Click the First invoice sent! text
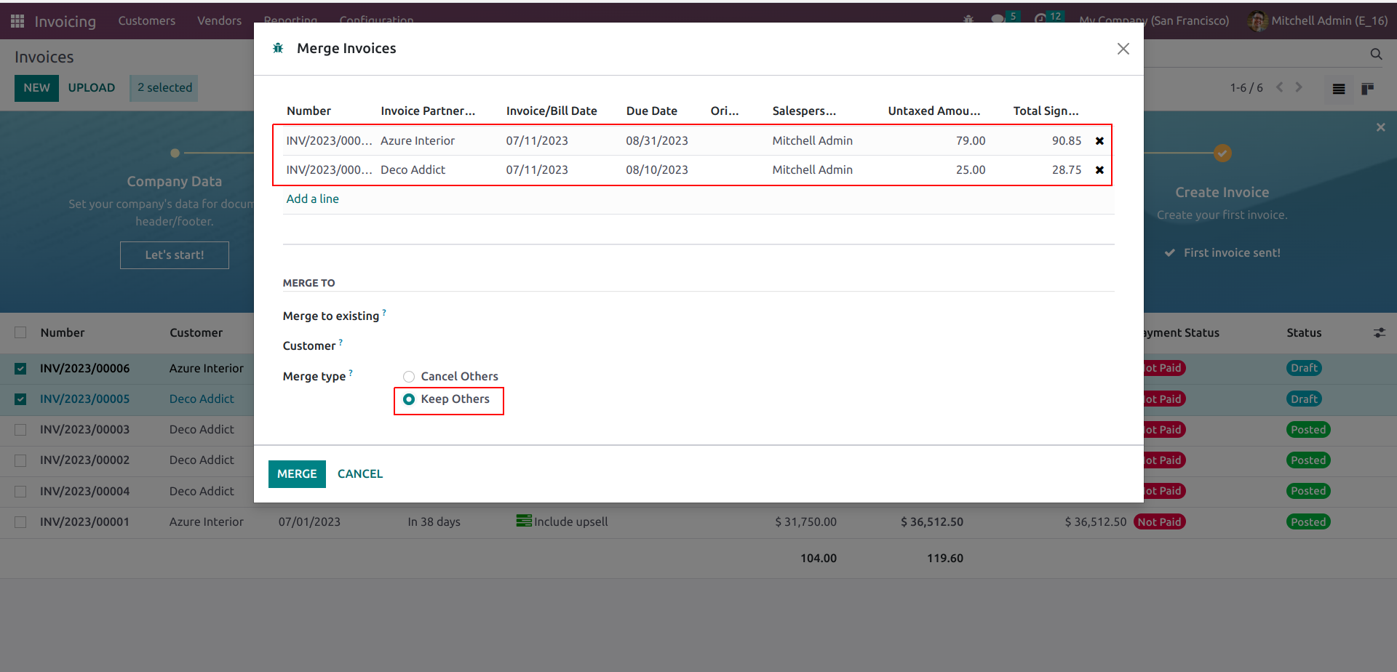 pos(1232,253)
